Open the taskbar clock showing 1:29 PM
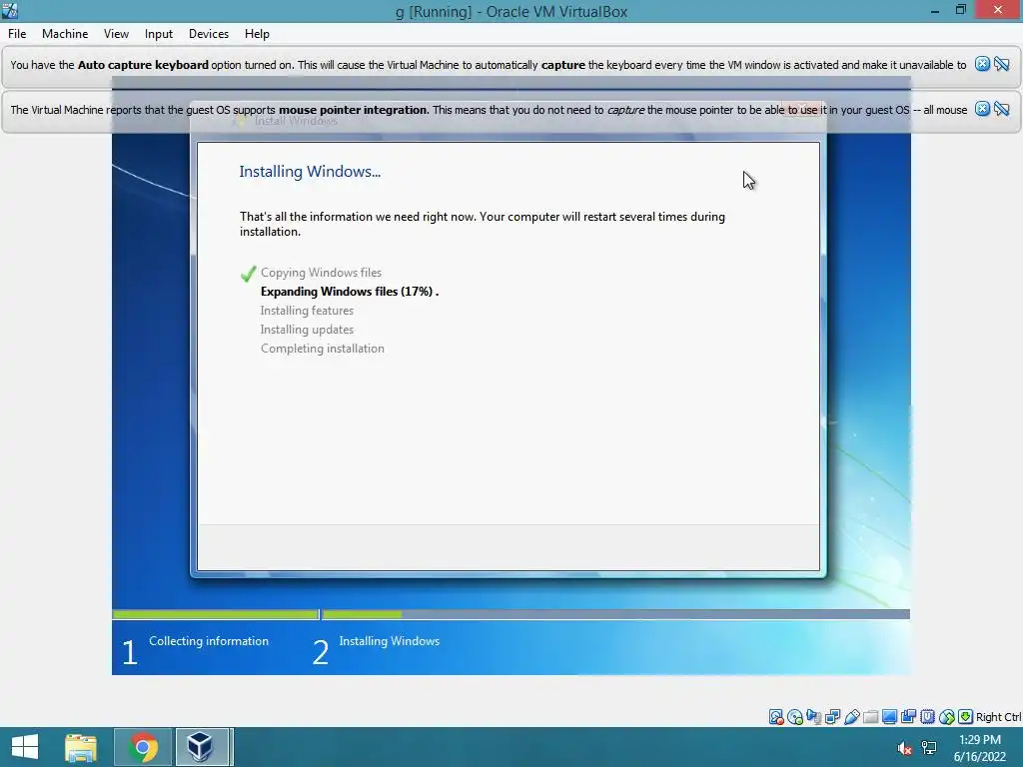 (x=980, y=748)
